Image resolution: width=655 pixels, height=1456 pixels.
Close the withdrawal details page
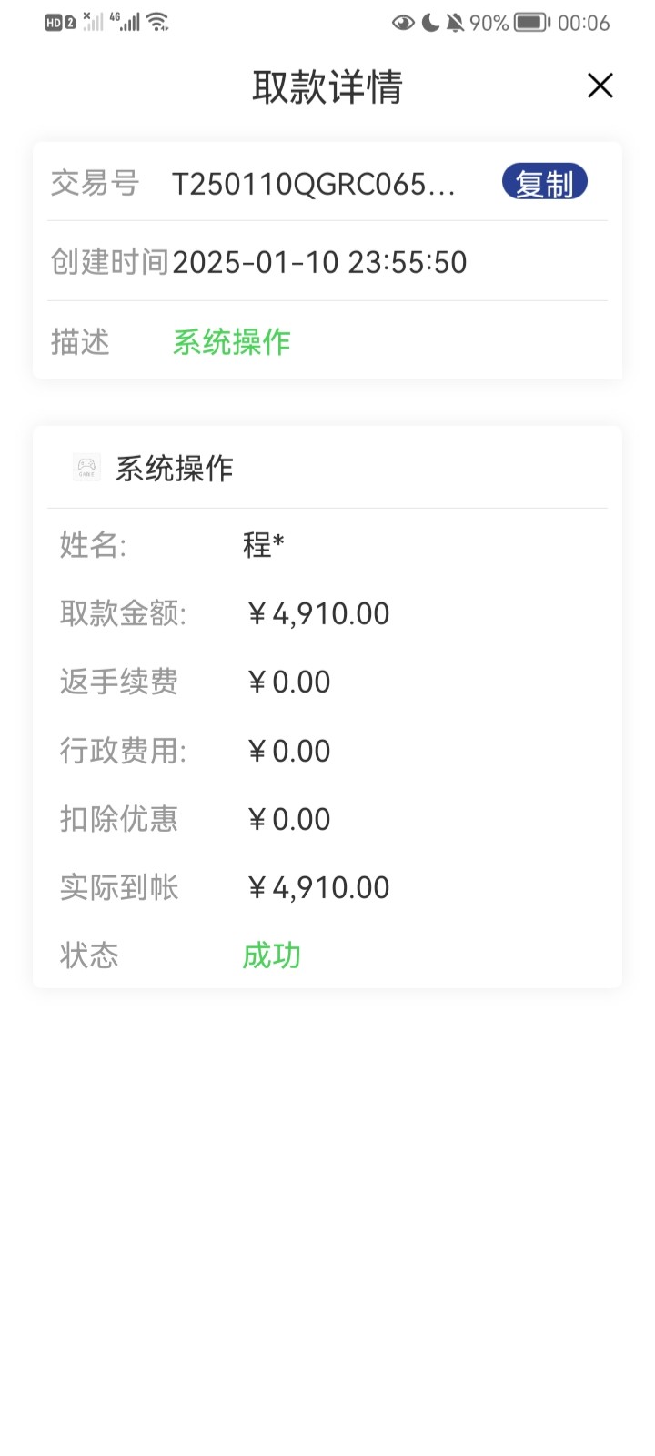(600, 86)
